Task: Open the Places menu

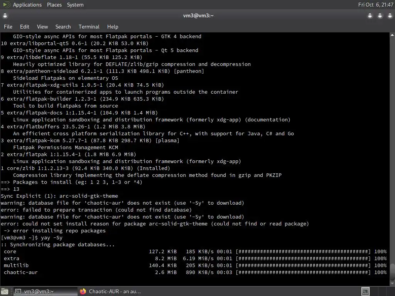Action: click(x=54, y=5)
